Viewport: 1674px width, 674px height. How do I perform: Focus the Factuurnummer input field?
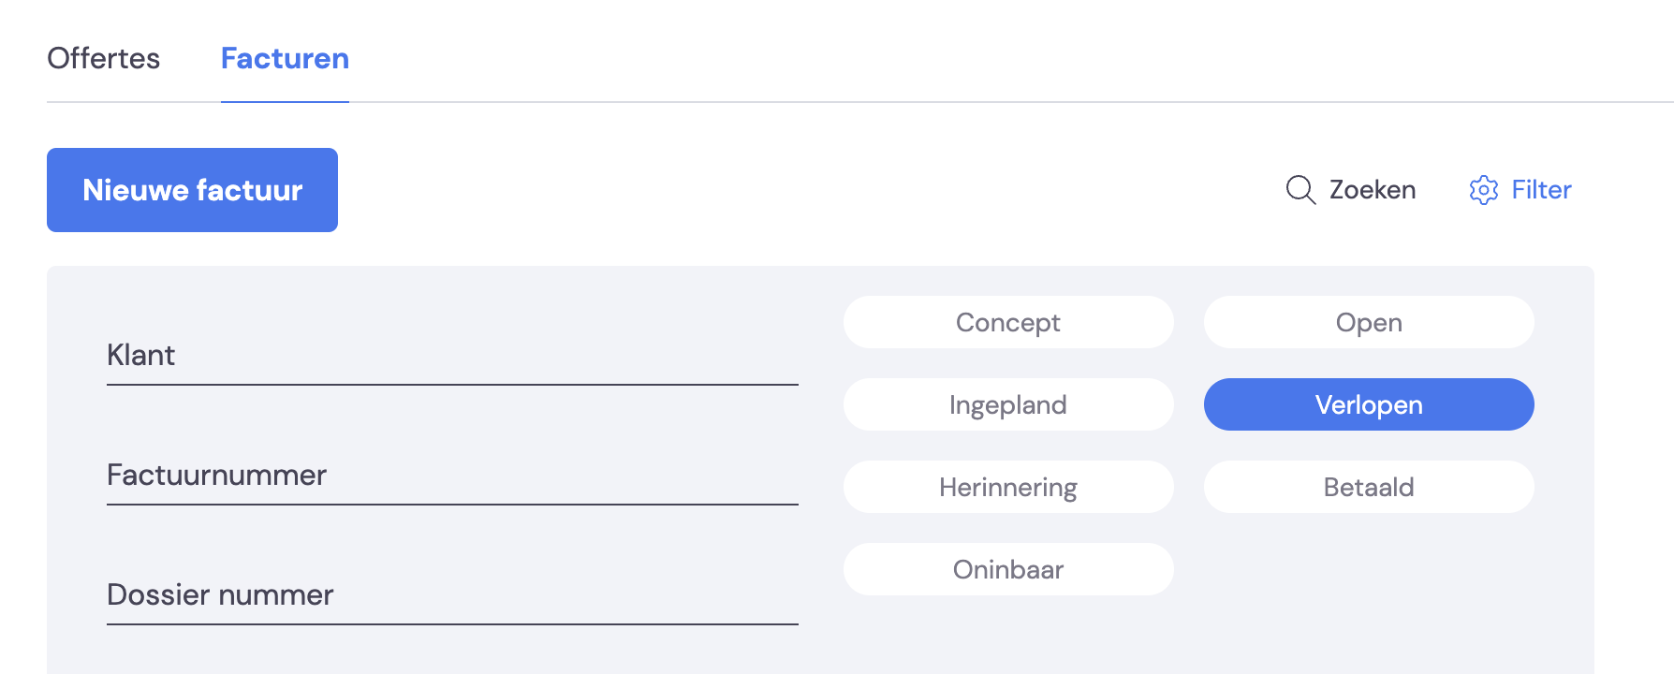pyautogui.click(x=452, y=476)
